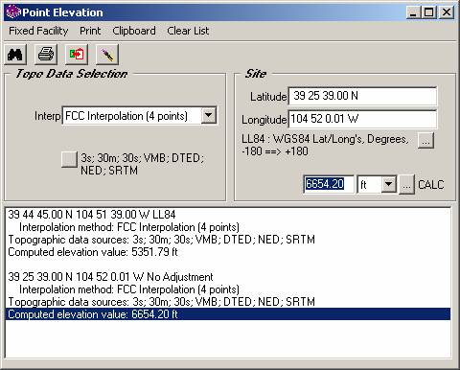Select the '39 25 39.00 N 104 52 0.01 W No Adjustment' line

click(110, 277)
